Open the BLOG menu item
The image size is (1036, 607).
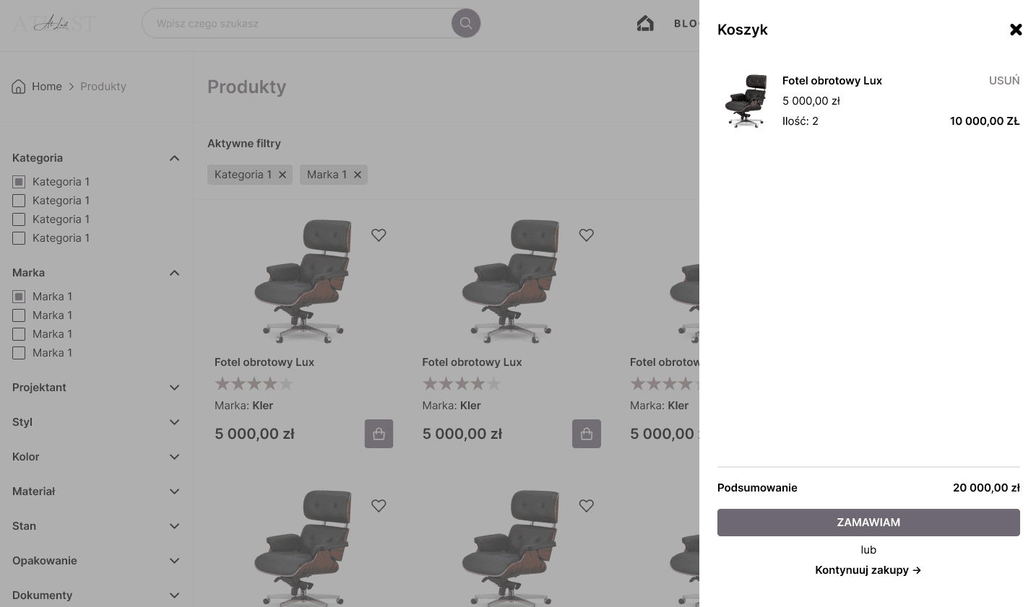click(x=685, y=22)
